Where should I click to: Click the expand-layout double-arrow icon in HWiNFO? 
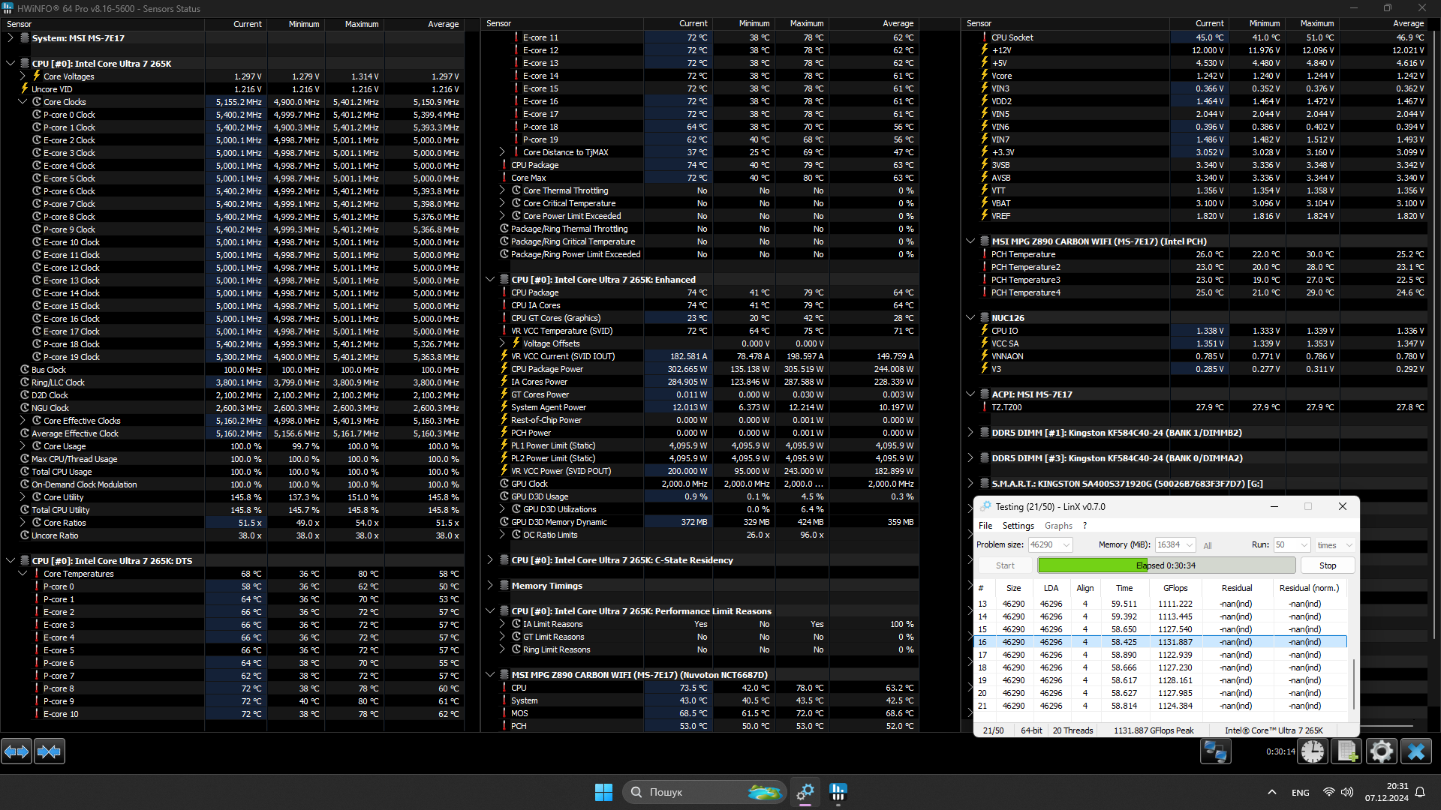(x=17, y=751)
